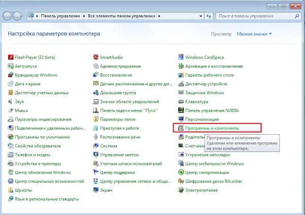The height and width of the screenshot is (215, 305).
Task: Open Язык и региональные стандарты link
Action: coord(47,199)
